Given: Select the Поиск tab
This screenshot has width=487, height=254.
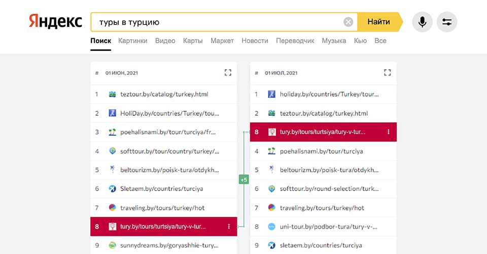Looking at the screenshot, I should click(x=100, y=41).
